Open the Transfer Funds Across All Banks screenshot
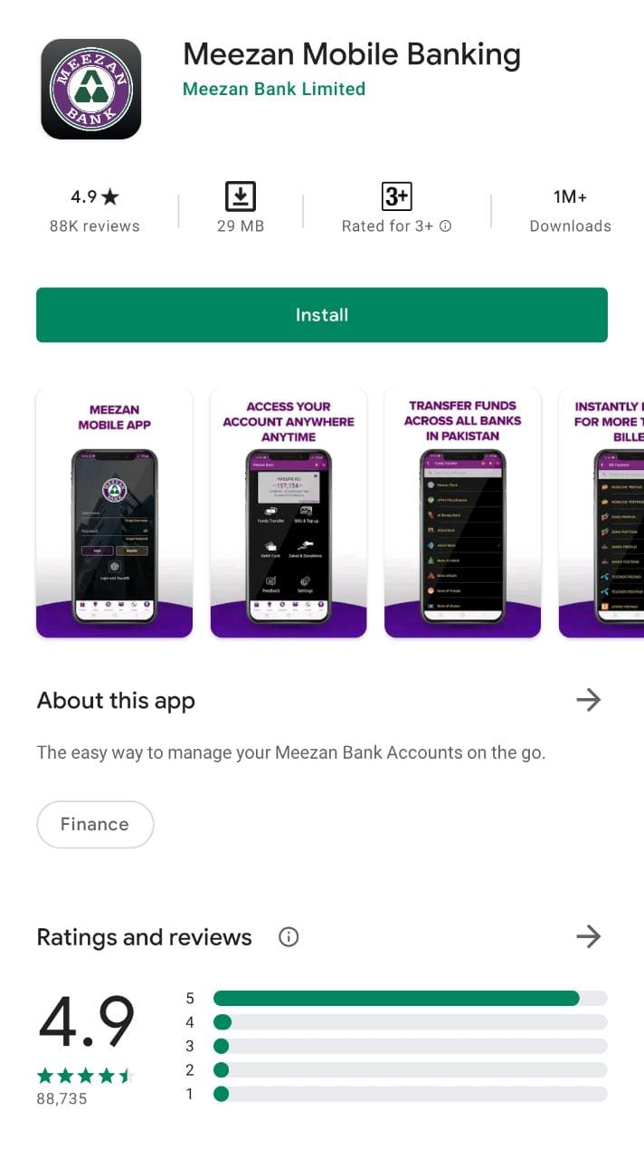 462,513
